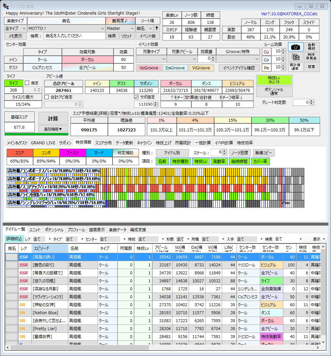Click the 計算 button
This screenshot has height=356, width=331.
click(53, 118)
